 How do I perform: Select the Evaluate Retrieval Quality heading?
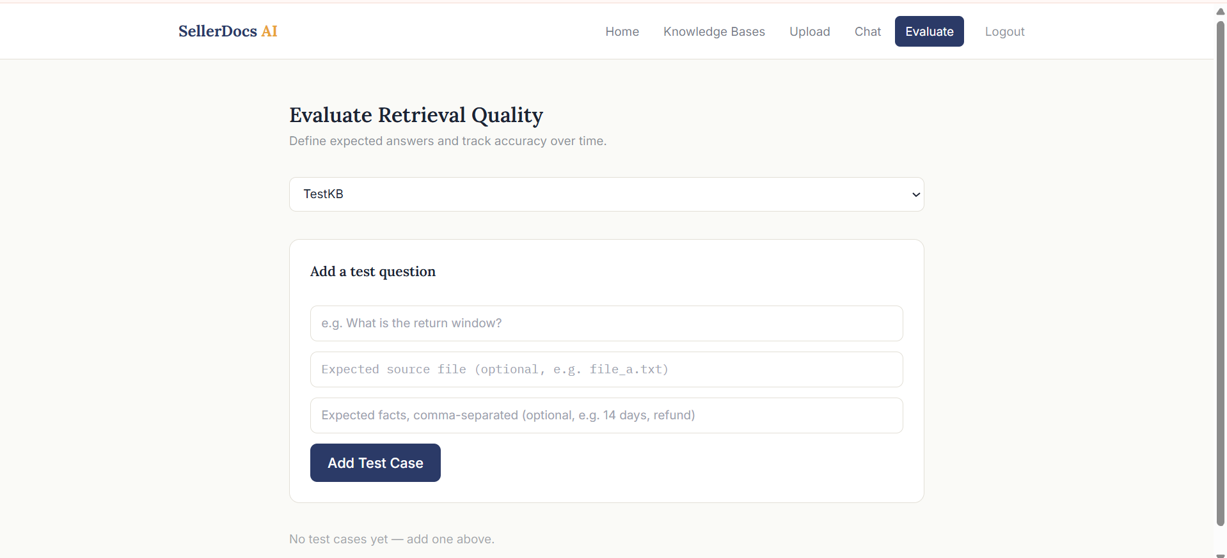pyautogui.click(x=416, y=115)
